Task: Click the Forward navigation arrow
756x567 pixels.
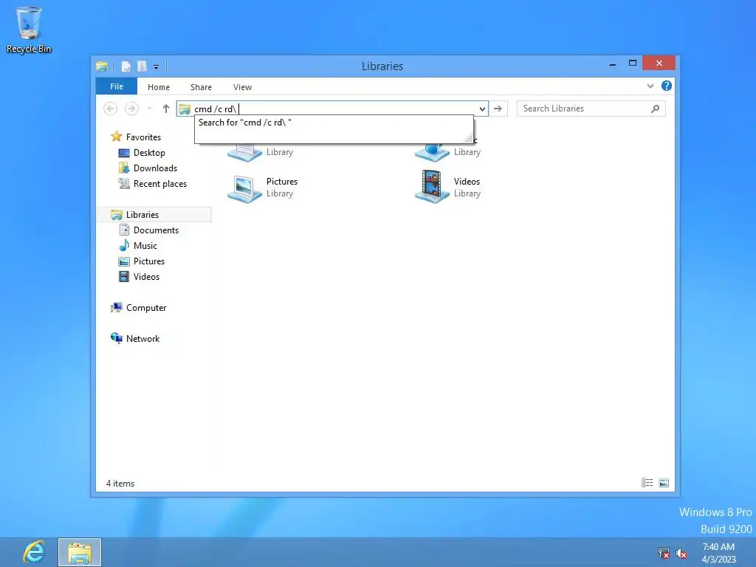Action: point(131,109)
